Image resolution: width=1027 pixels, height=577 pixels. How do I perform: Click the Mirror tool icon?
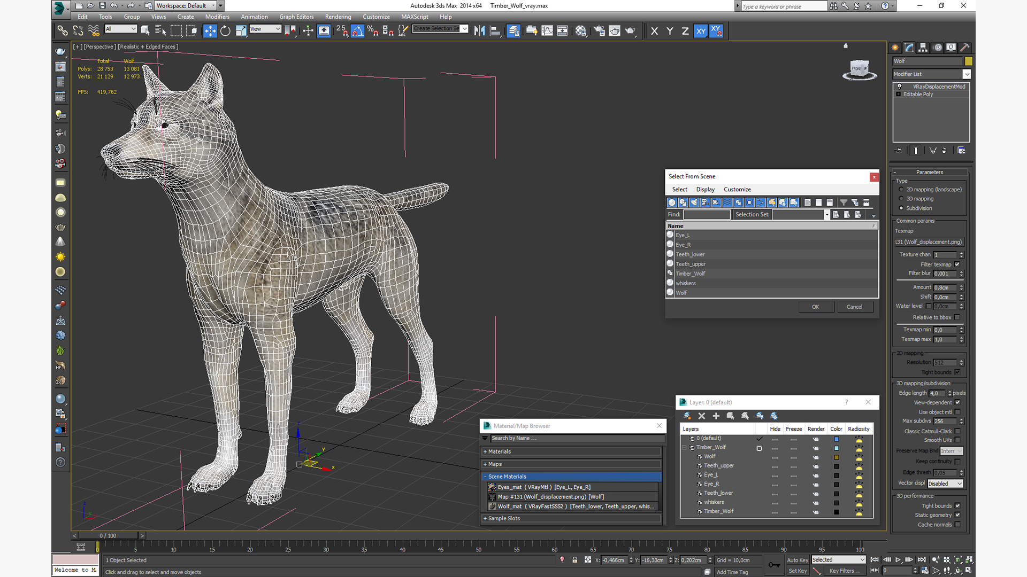[480, 31]
